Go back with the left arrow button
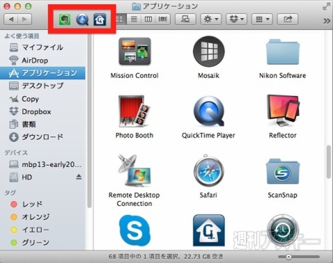 (11, 19)
